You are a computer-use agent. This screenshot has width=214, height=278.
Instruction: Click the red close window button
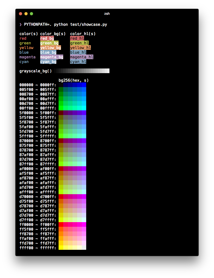coord(21,14)
